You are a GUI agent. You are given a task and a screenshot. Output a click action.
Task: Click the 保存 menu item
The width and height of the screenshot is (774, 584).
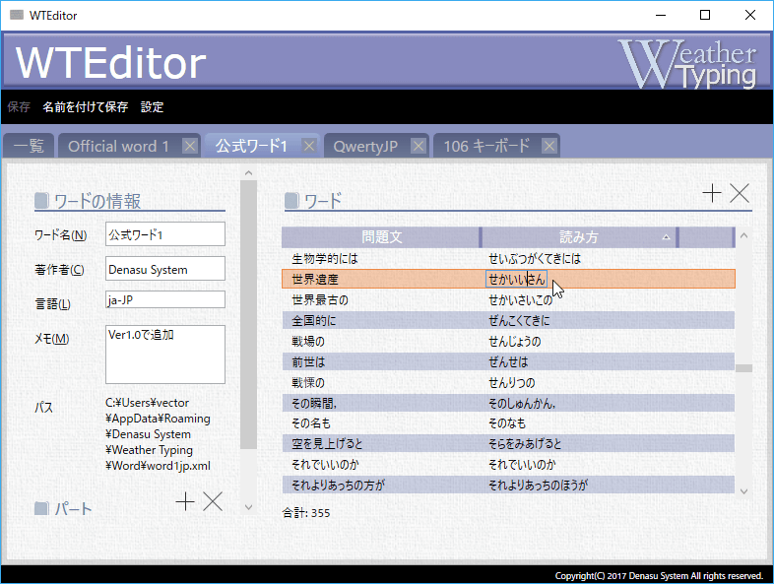pyautogui.click(x=19, y=106)
